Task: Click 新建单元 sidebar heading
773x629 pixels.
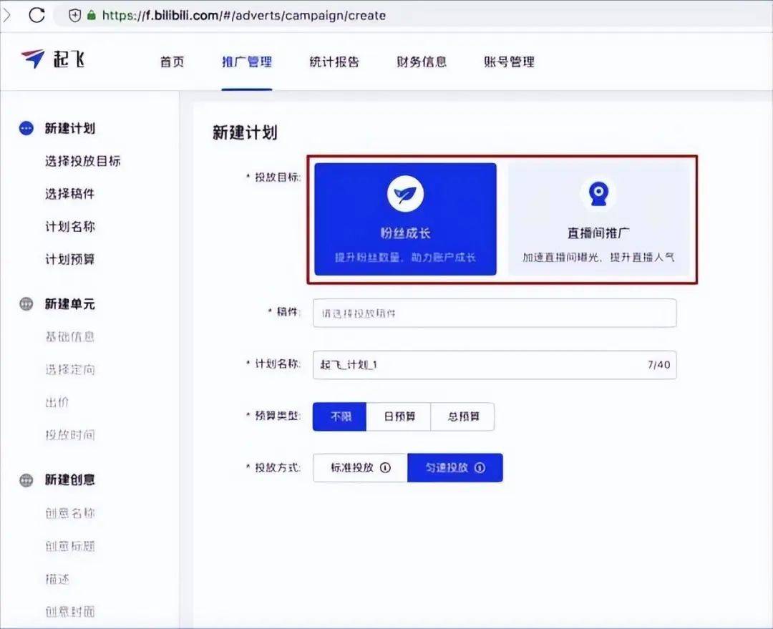Action: [69, 303]
